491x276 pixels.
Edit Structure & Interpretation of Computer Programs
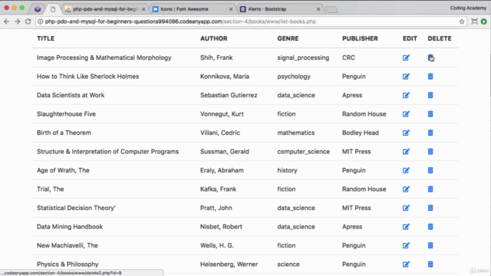click(x=406, y=152)
